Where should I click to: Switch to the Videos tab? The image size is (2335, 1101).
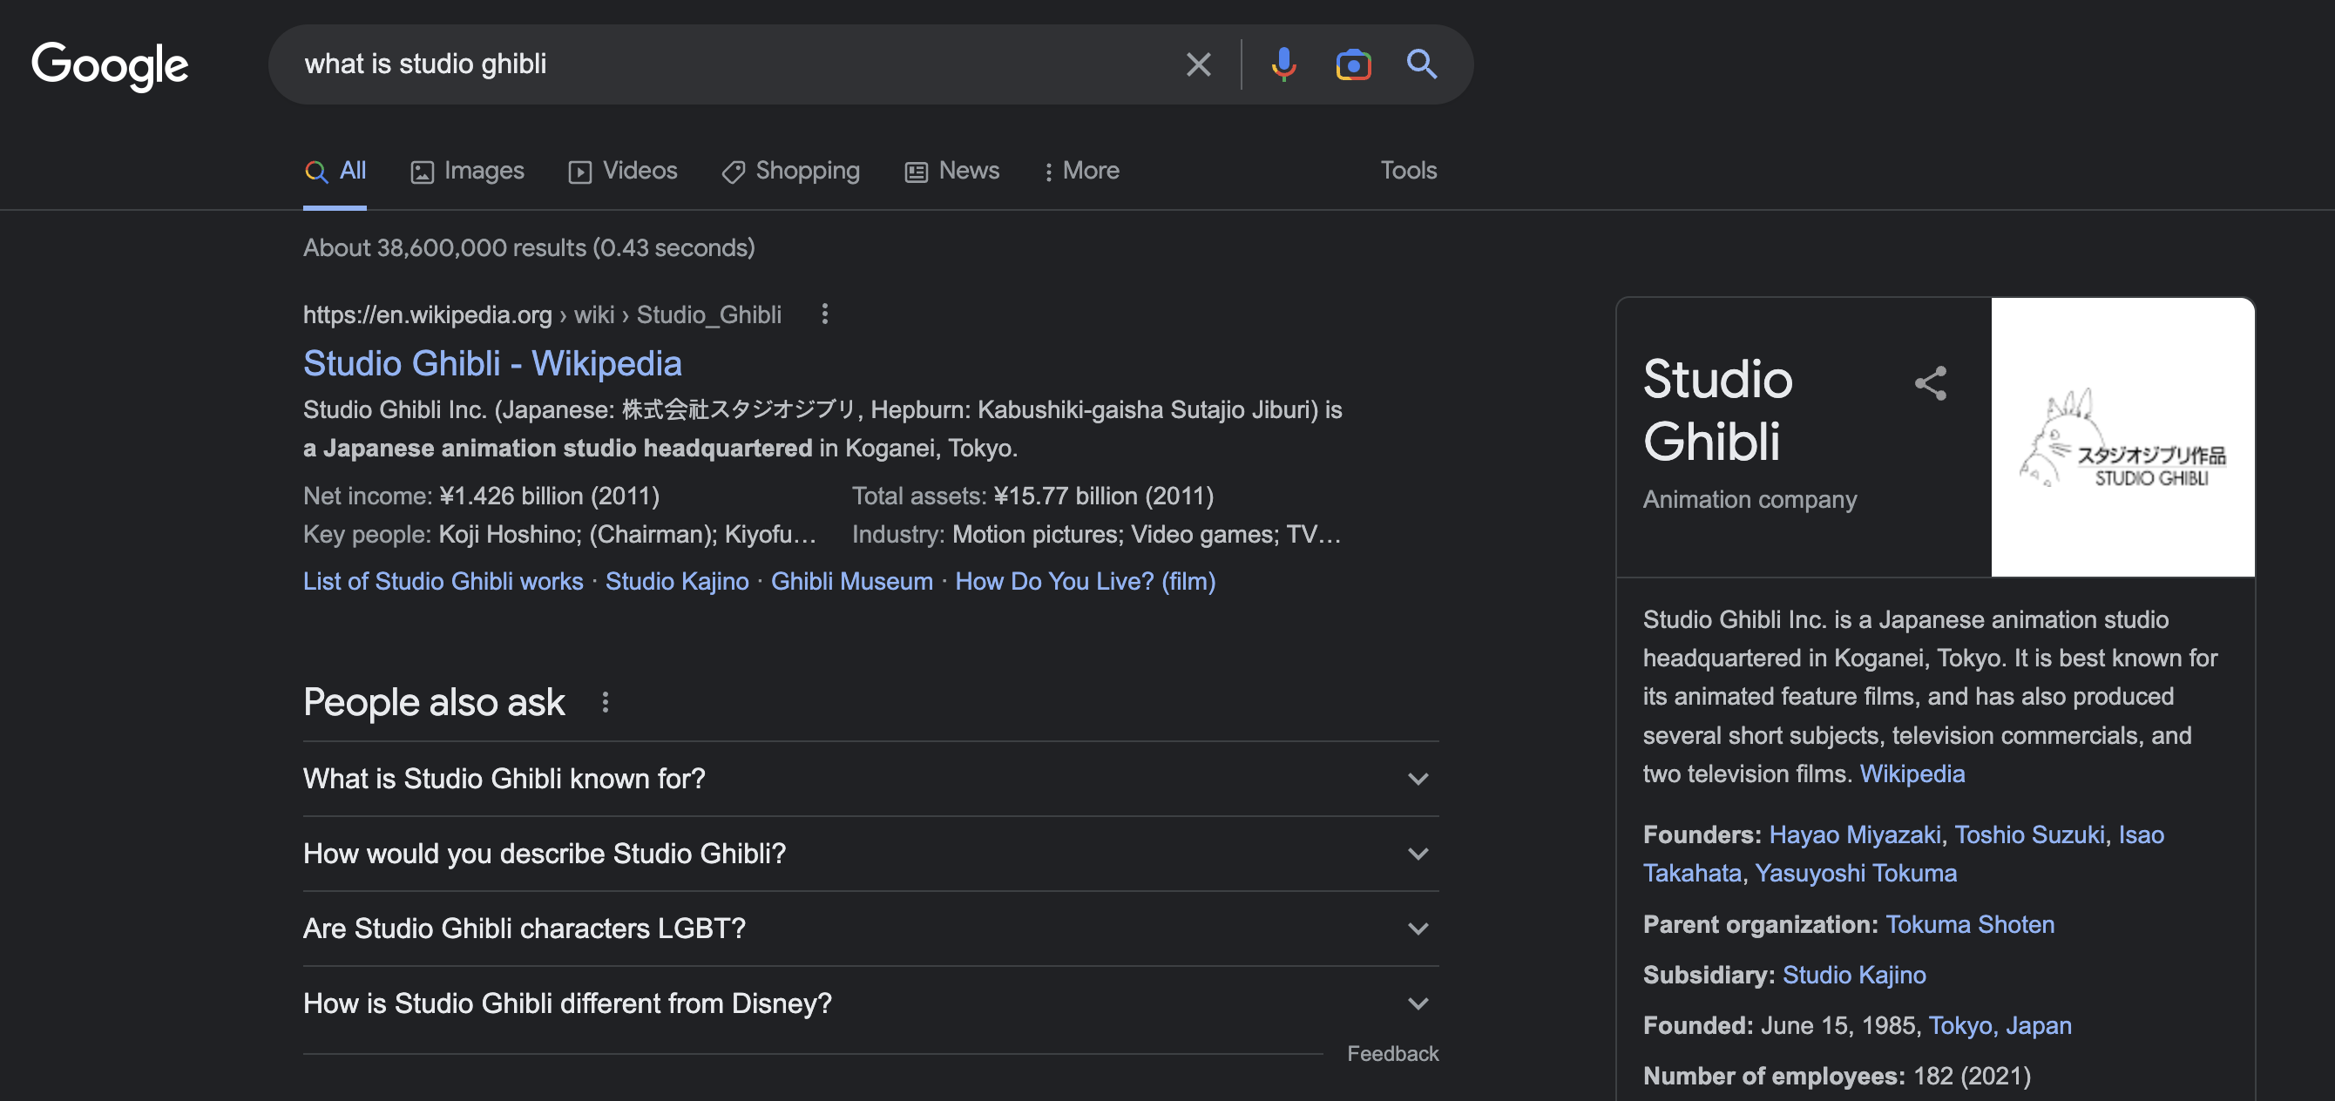tap(623, 171)
